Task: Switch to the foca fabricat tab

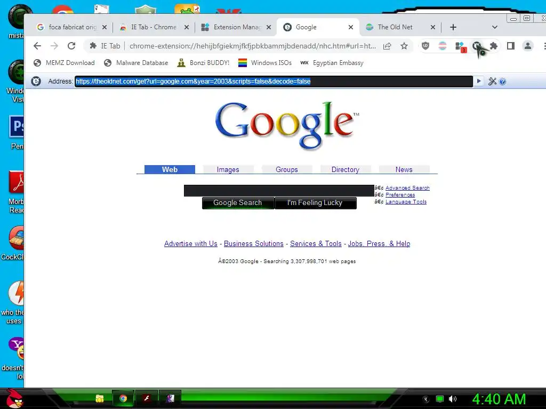Action: pos(73,27)
